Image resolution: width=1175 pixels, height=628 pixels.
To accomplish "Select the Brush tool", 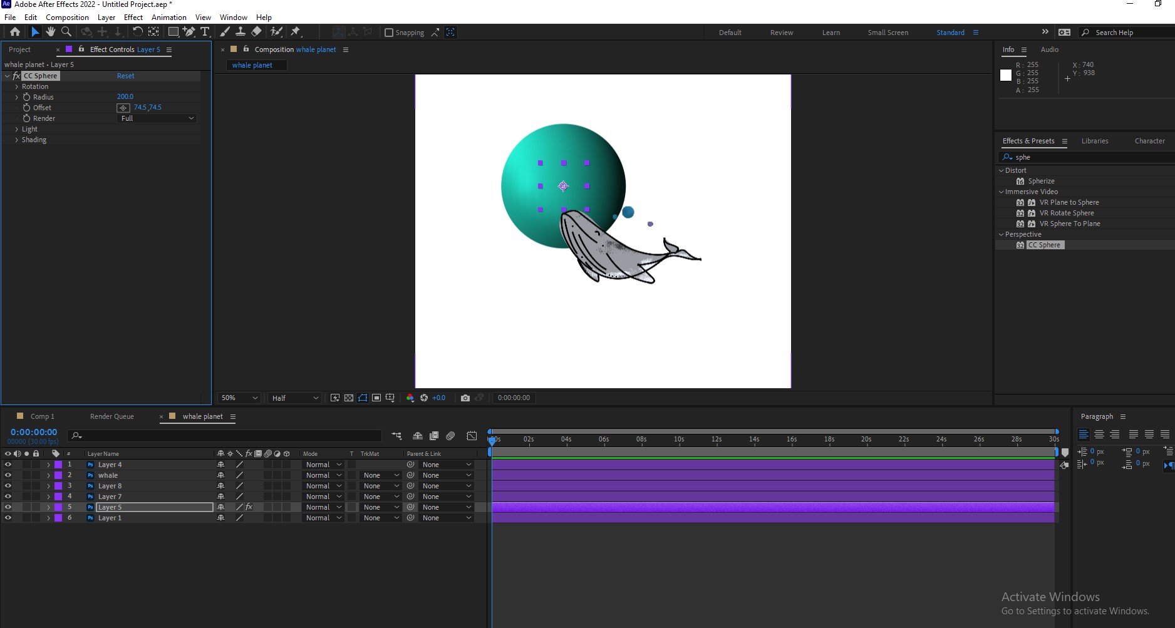I will 225,32.
